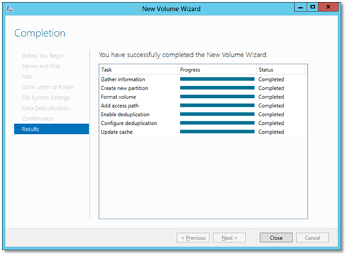Select the Data Deduplication step
This screenshot has width=347, height=256.
(46, 108)
